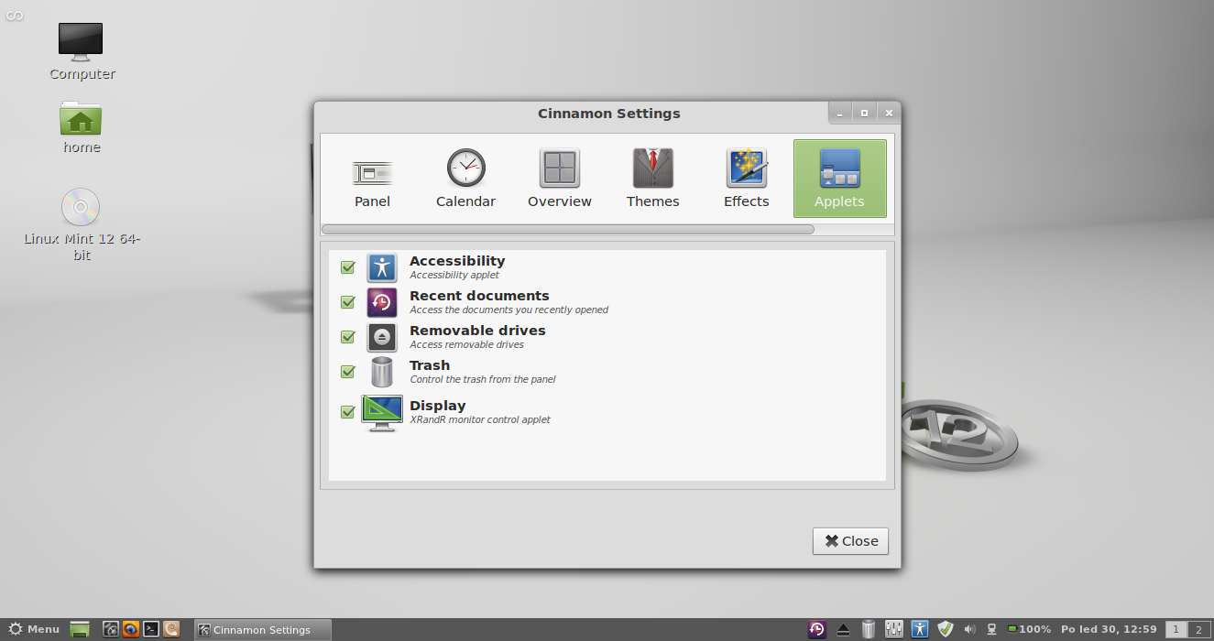The height and width of the screenshot is (641, 1214).
Task: Switch to the Themes settings tab
Action: click(x=652, y=179)
